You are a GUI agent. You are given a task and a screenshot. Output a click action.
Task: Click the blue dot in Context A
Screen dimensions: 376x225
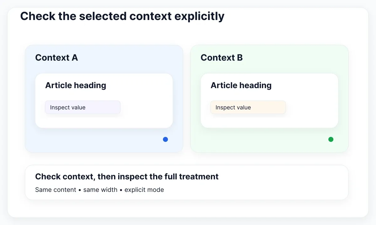[165, 139]
